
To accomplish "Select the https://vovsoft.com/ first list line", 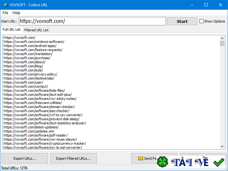I will (19, 38).
